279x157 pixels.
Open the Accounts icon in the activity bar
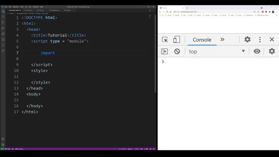pyautogui.click(x=3, y=139)
